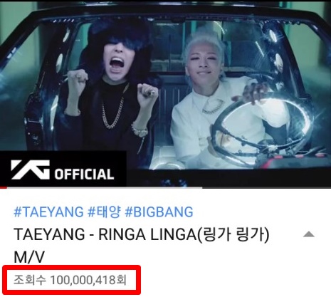The width and height of the screenshot is (331, 297).
Task: Click the OFFICIAL text in the watermark
Action: click(84, 174)
